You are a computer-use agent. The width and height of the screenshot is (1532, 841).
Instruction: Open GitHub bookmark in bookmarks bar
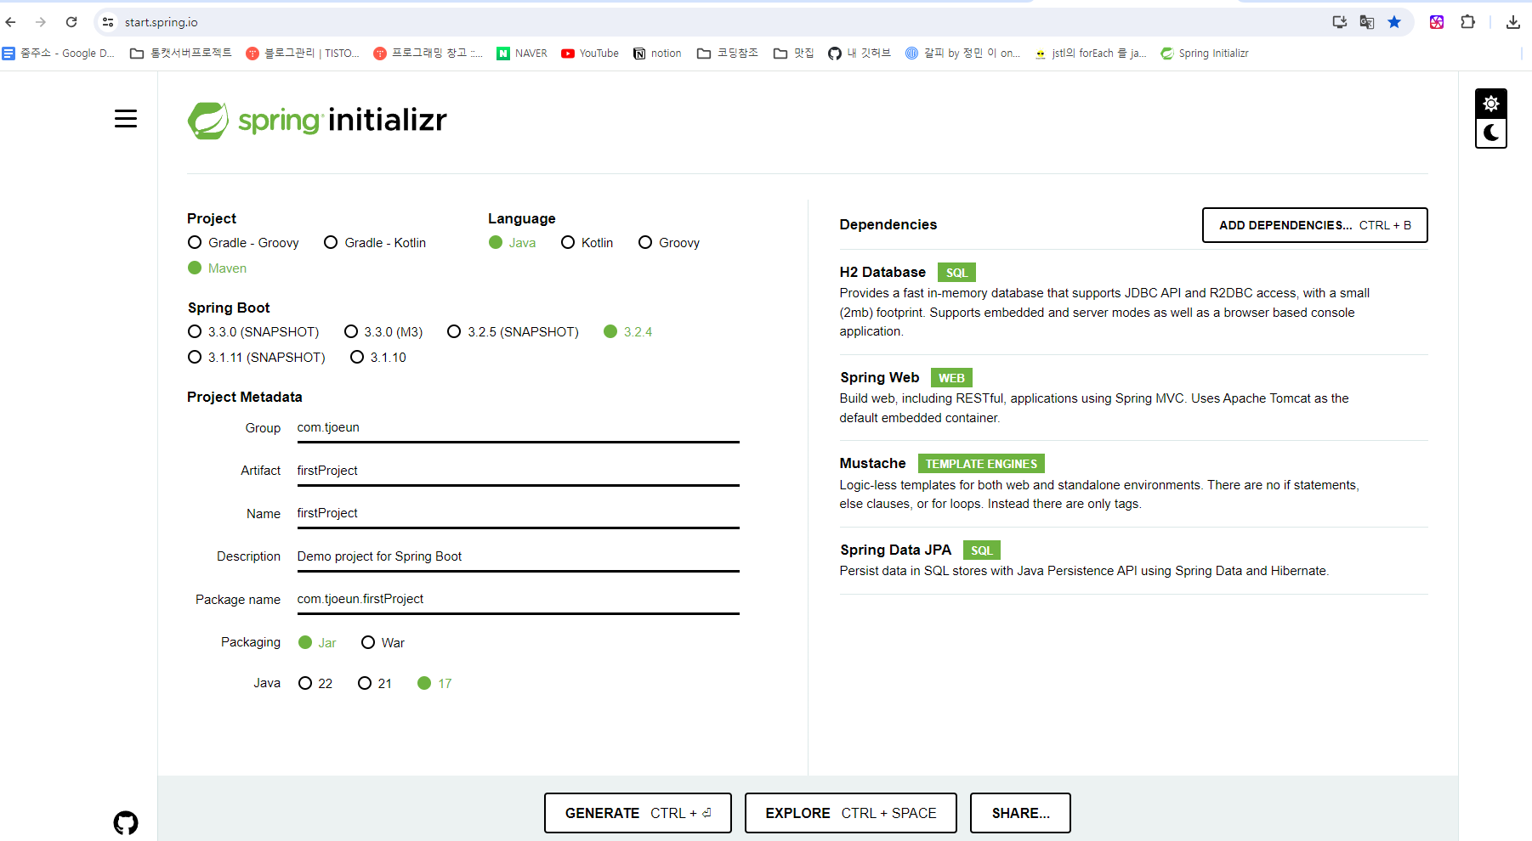[860, 54]
